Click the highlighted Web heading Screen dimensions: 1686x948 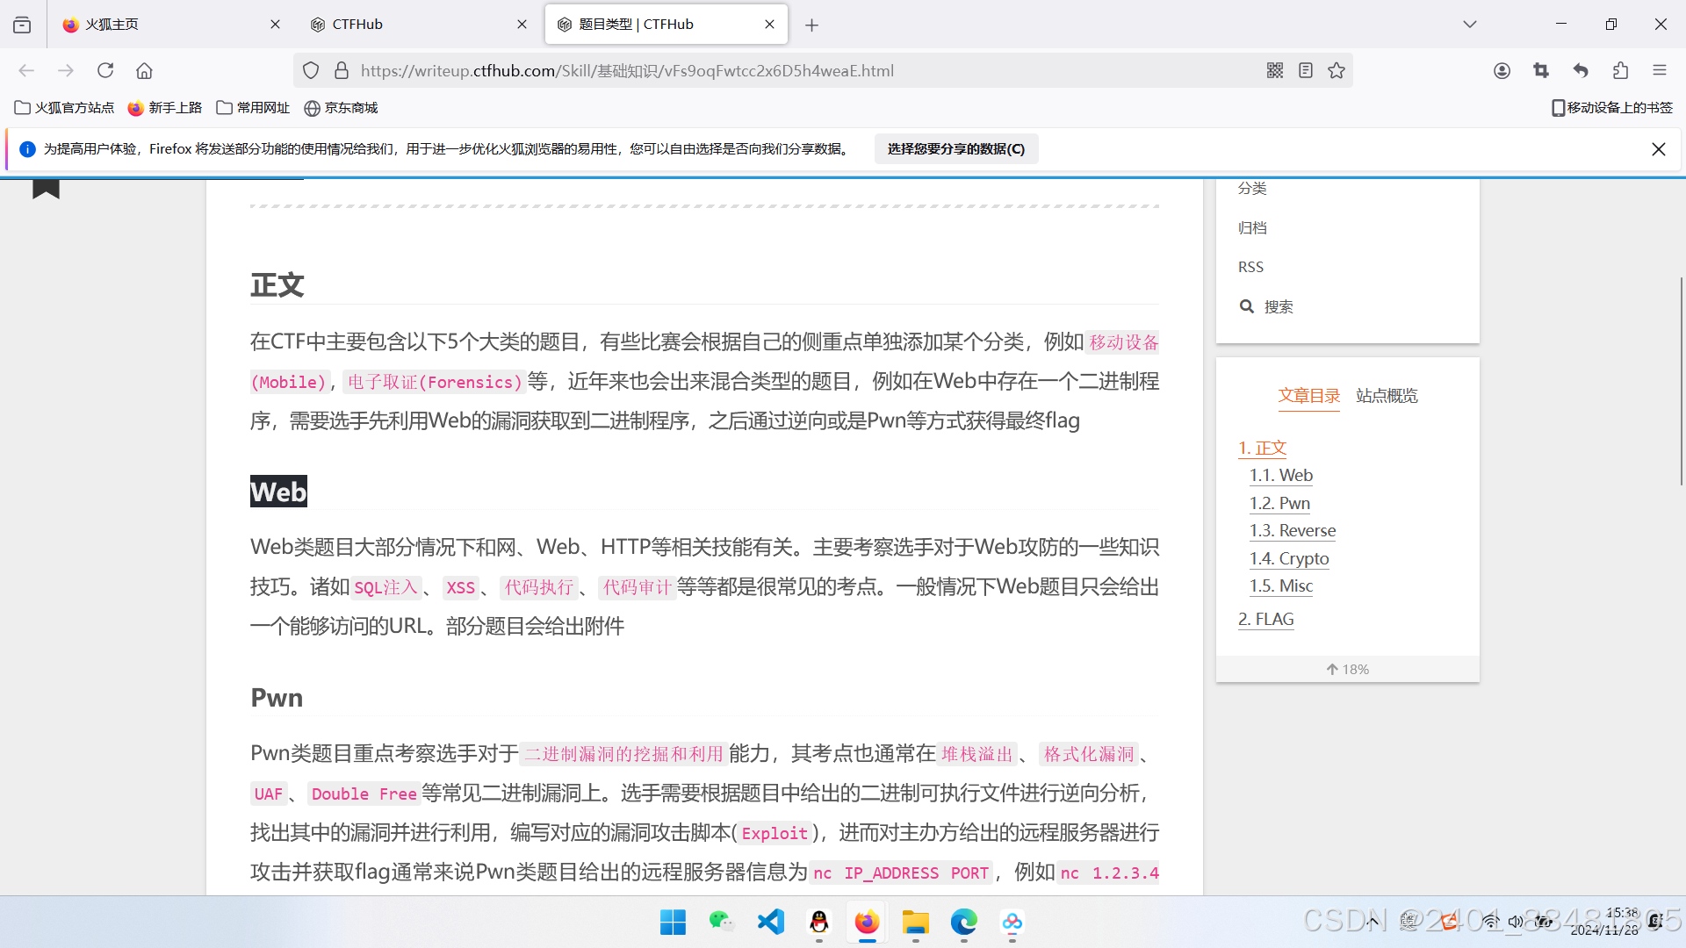click(278, 492)
